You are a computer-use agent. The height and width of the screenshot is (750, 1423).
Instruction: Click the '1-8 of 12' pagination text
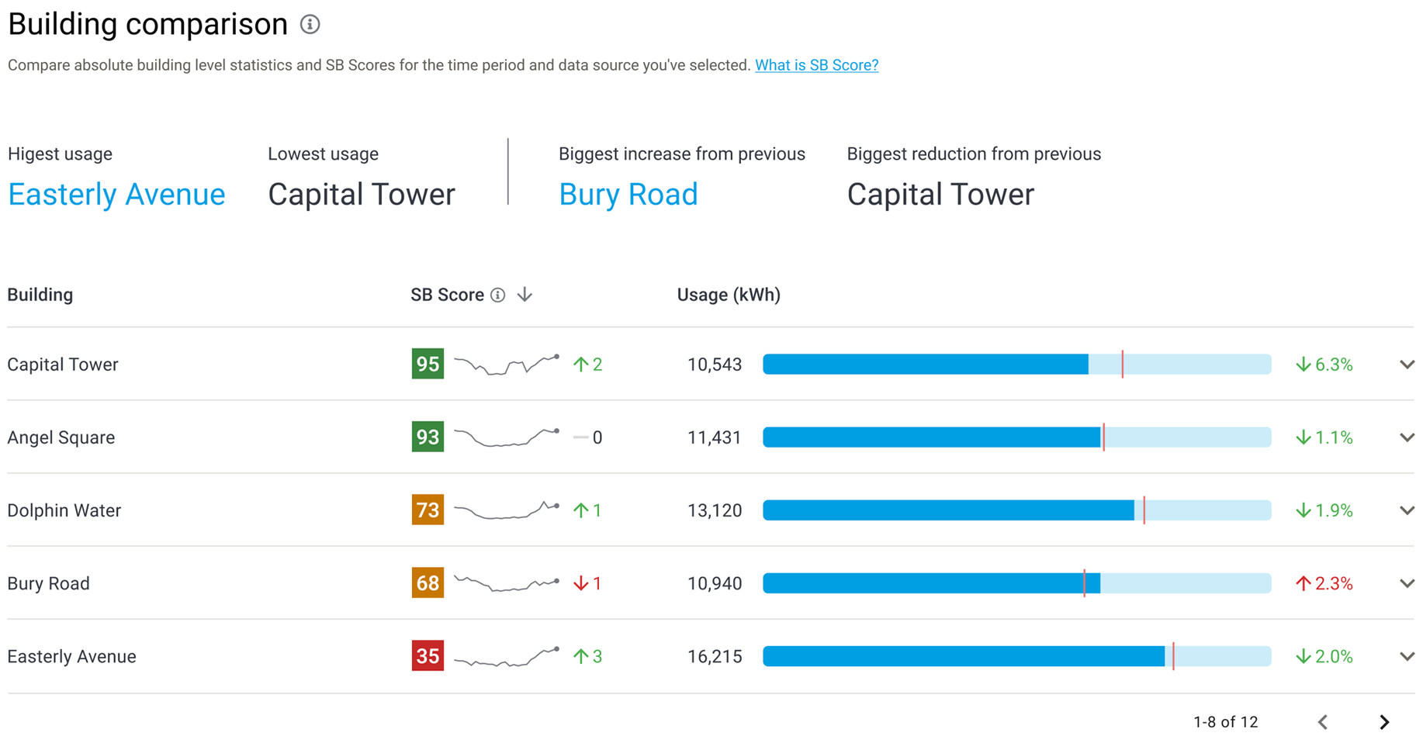(x=1225, y=722)
